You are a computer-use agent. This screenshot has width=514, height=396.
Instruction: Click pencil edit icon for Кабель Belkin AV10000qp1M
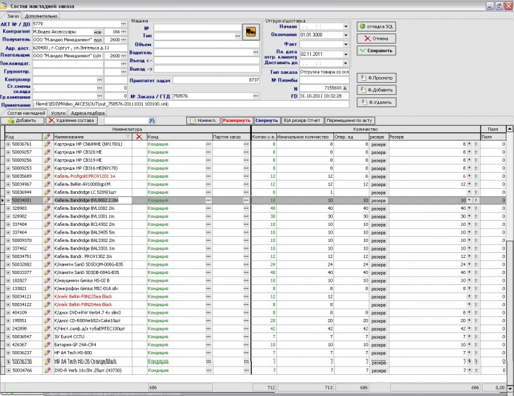47,184
